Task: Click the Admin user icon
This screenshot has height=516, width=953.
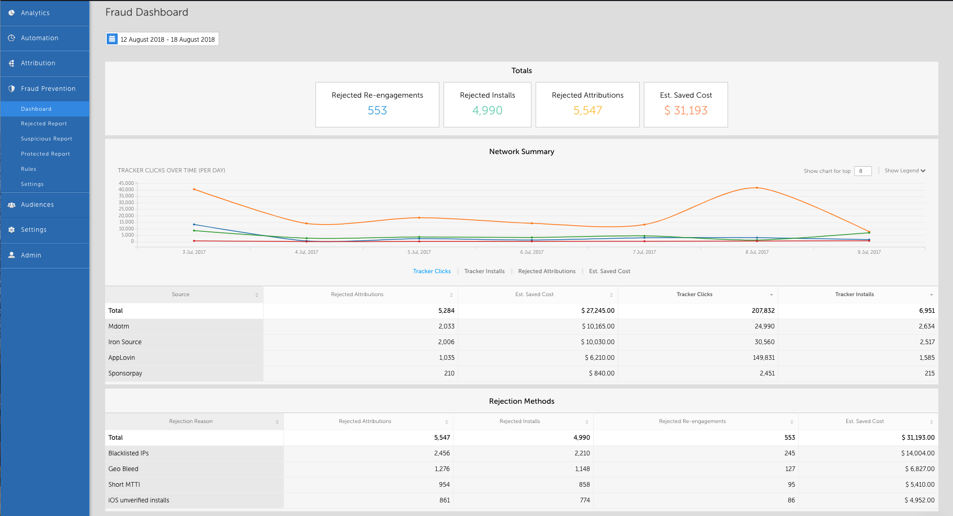Action: [x=12, y=255]
